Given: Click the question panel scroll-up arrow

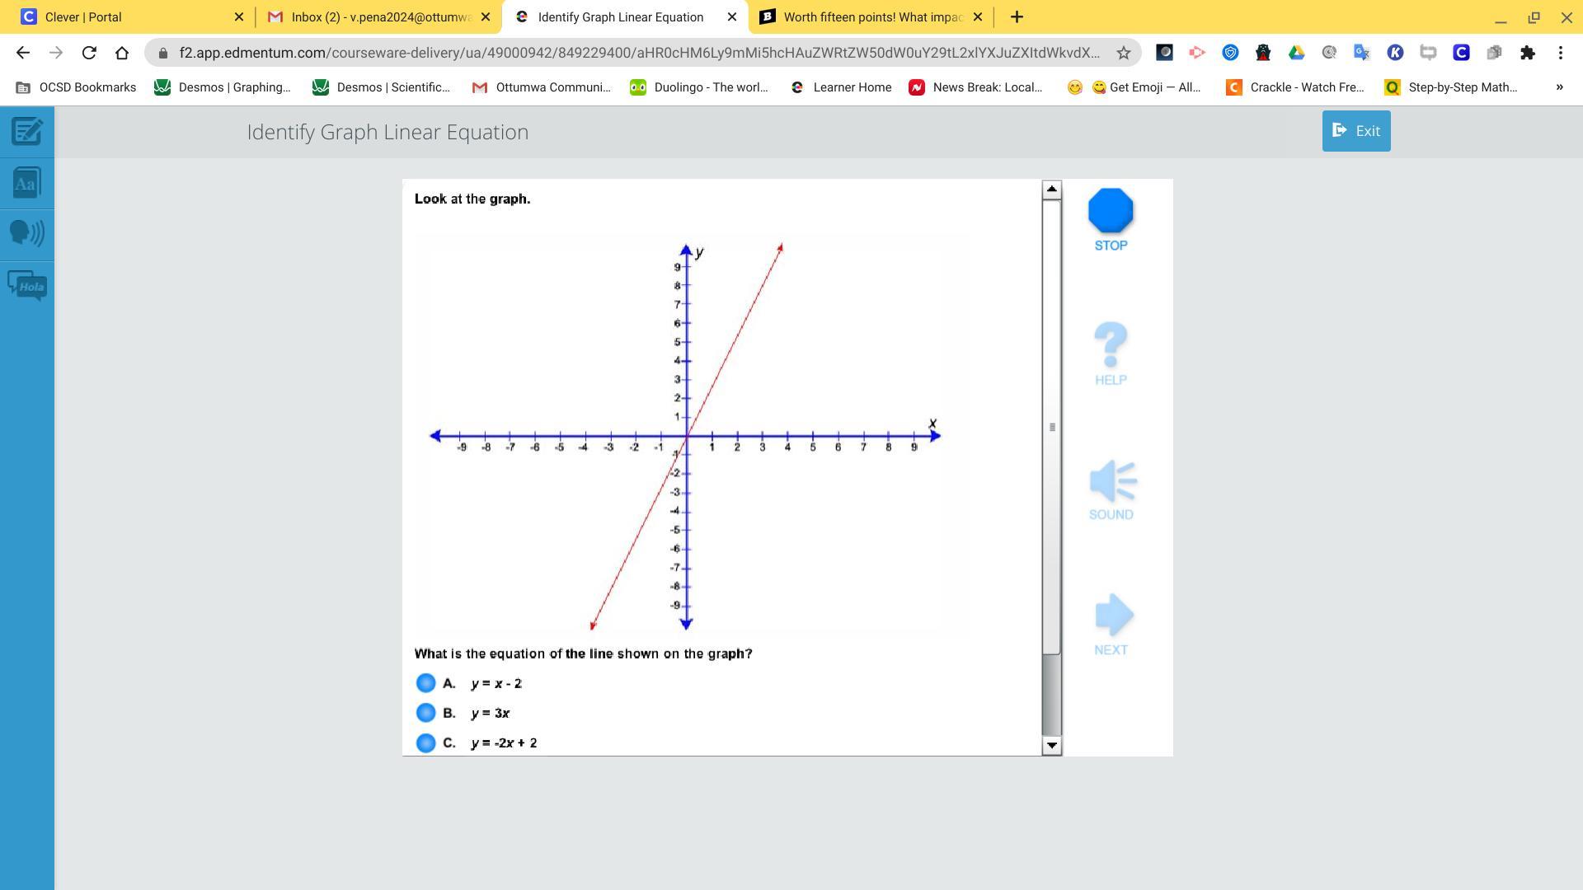Looking at the screenshot, I should pos(1051,190).
